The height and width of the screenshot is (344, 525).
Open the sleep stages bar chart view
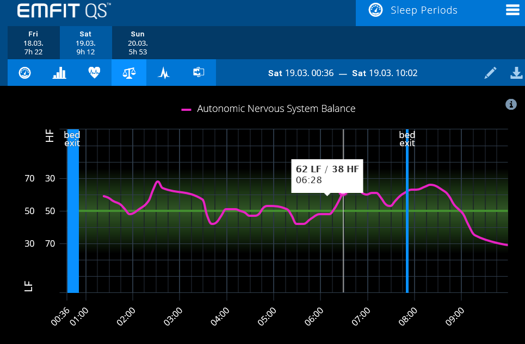pyautogui.click(x=59, y=72)
